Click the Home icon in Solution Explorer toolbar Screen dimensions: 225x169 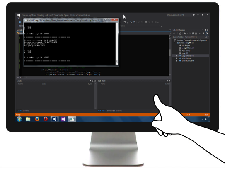[x=180, y=34]
